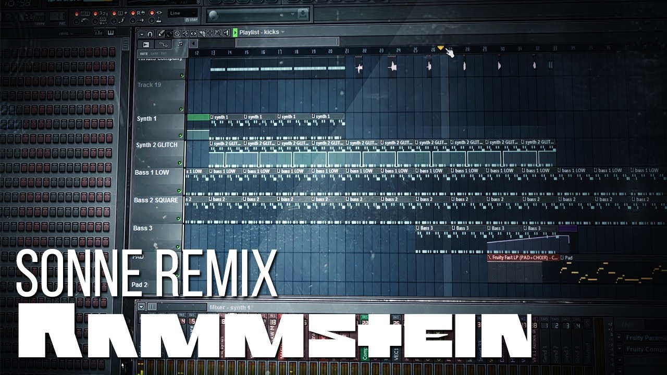Image resolution: width=667 pixels, height=375 pixels.
Task: Click the green Playlist play button
Action: [x=235, y=32]
